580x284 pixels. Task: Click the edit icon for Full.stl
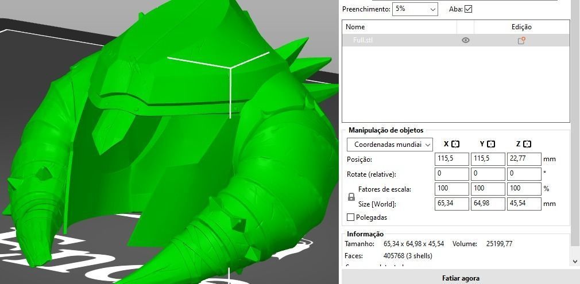pos(521,40)
